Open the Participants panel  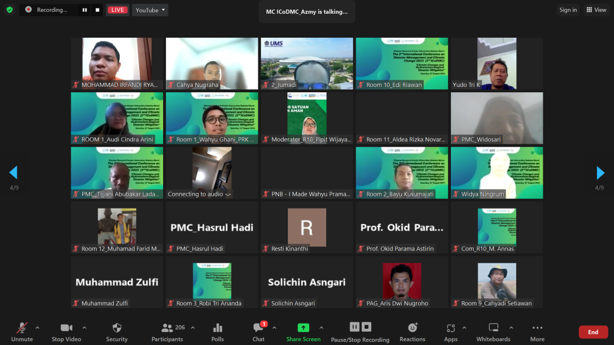pos(167,331)
